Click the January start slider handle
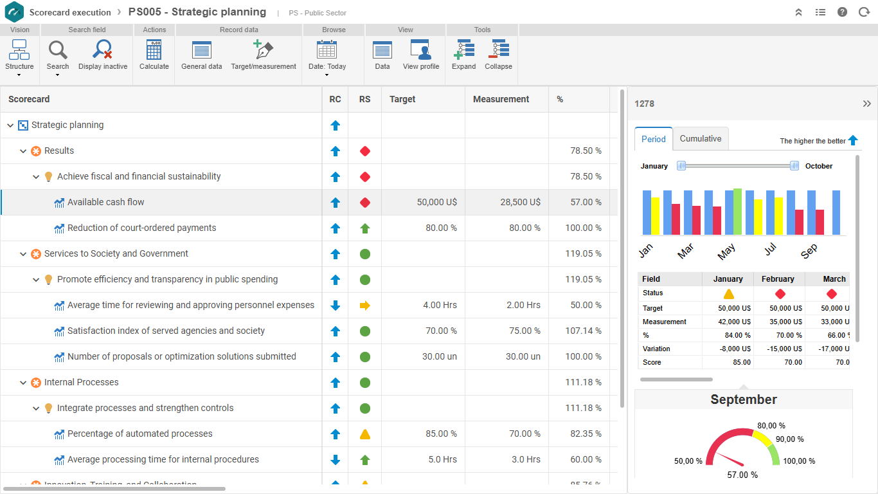Viewport: 878px width, 494px height. click(x=682, y=166)
